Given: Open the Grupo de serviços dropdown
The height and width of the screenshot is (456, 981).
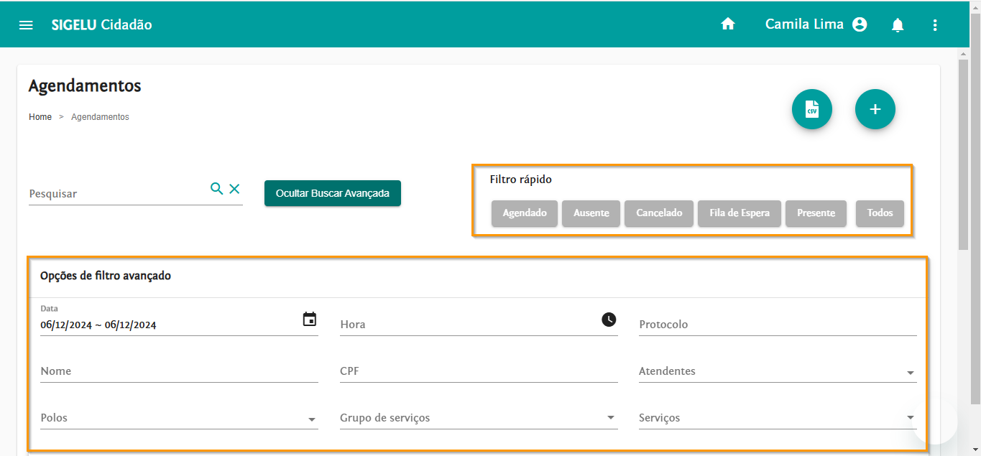Looking at the screenshot, I should [610, 418].
